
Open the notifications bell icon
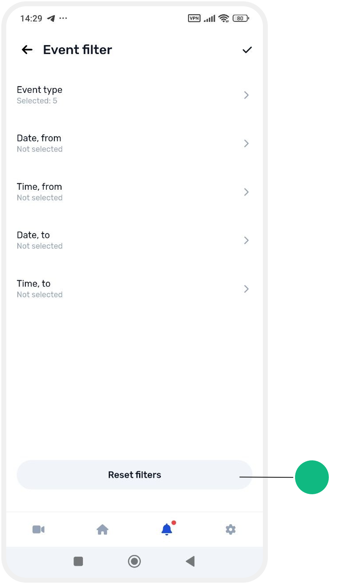[x=167, y=529]
